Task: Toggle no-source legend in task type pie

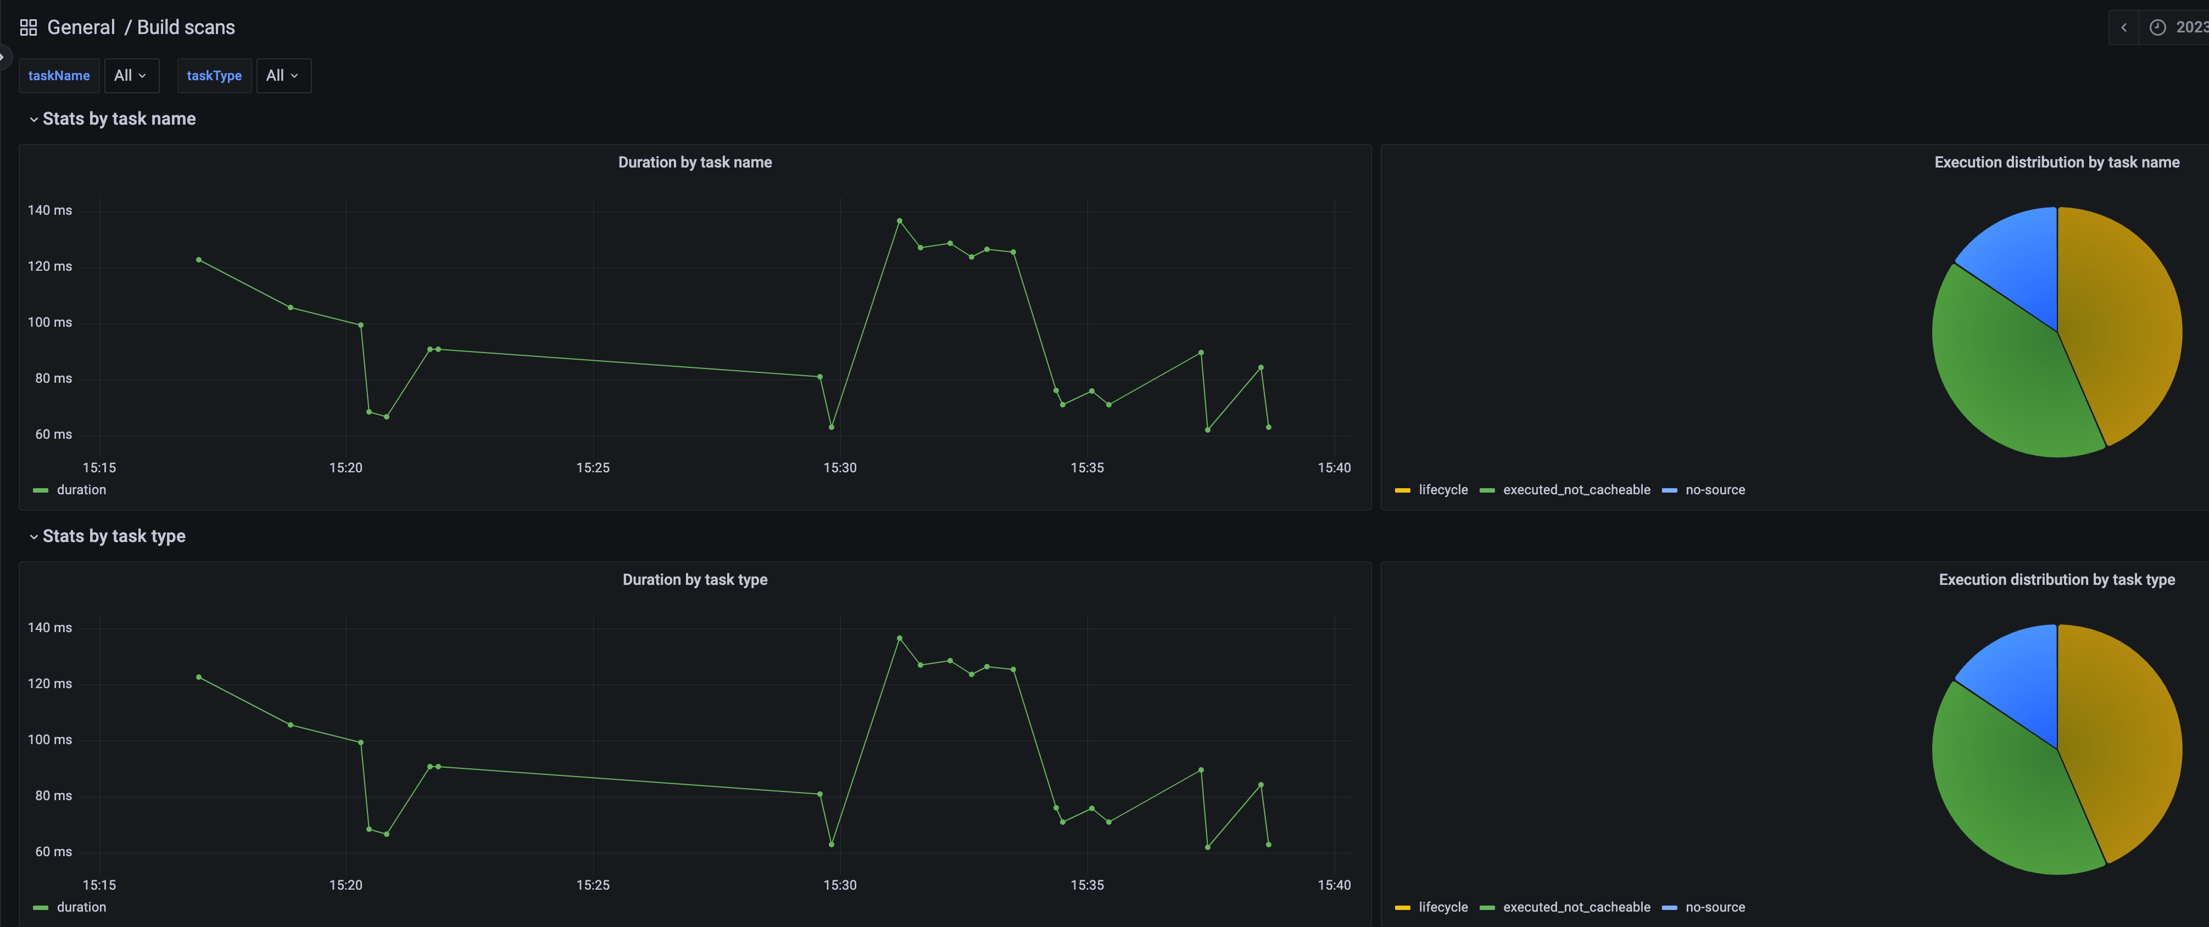Action: [x=1715, y=907]
